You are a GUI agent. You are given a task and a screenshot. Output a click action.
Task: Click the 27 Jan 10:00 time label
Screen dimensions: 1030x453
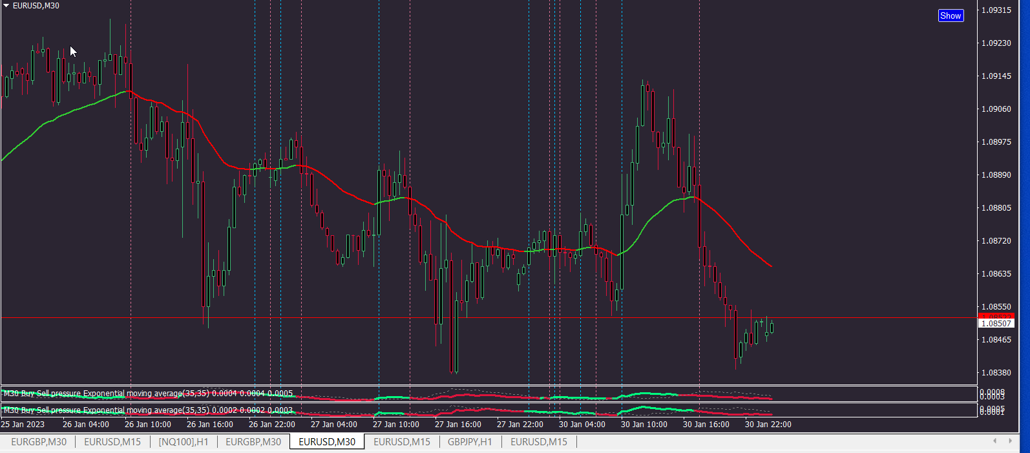(x=396, y=425)
